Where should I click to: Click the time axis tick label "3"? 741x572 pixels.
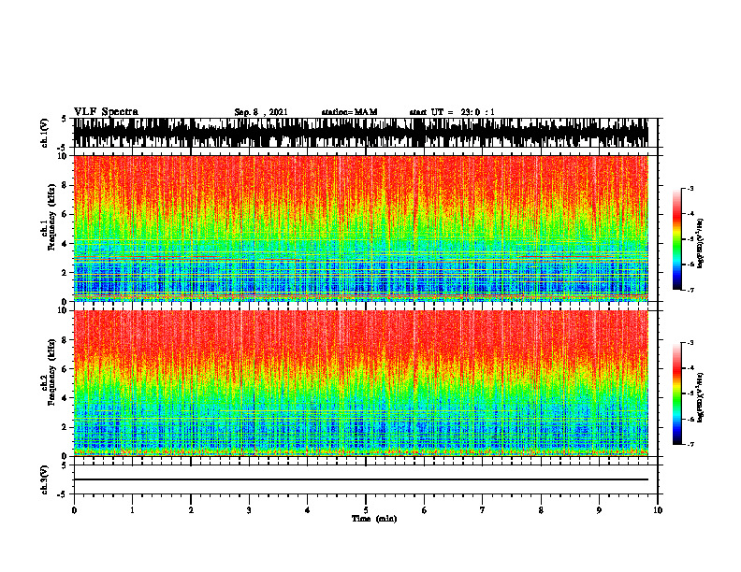(249, 510)
